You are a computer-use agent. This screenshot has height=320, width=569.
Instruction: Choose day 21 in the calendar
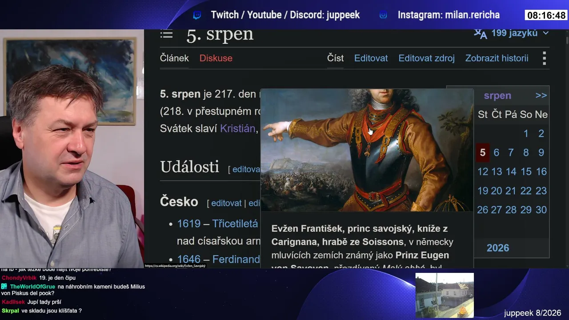point(511,191)
